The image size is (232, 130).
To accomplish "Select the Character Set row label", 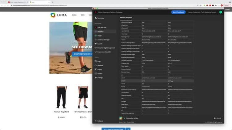I will [x=125, y=63].
